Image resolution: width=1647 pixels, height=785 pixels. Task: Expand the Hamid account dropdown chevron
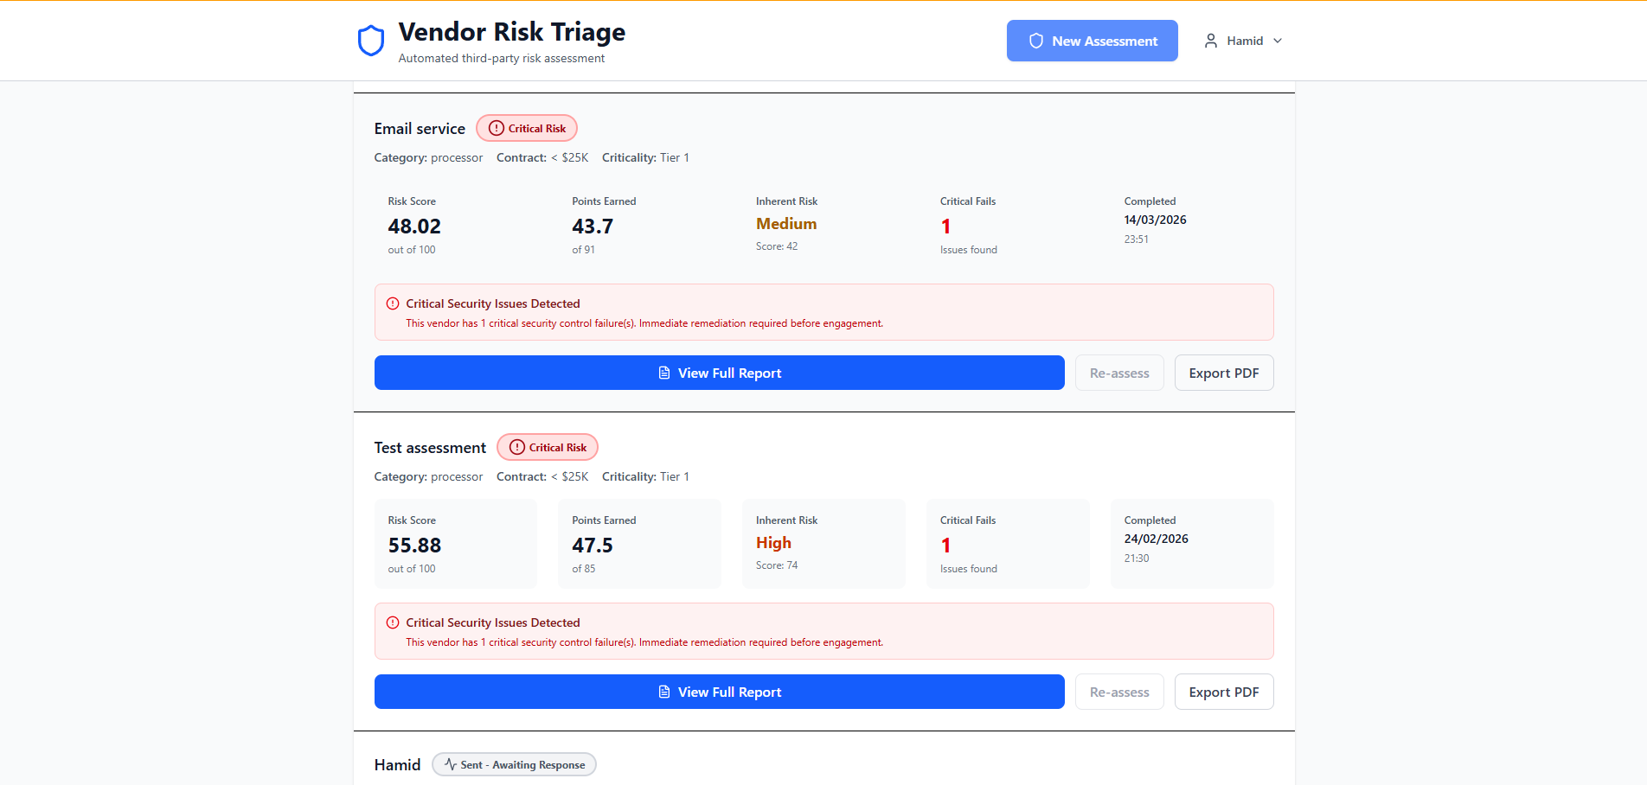click(1278, 41)
